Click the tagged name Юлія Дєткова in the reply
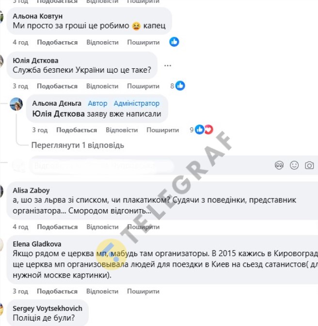This screenshot has height=326, width=318. click(59, 114)
